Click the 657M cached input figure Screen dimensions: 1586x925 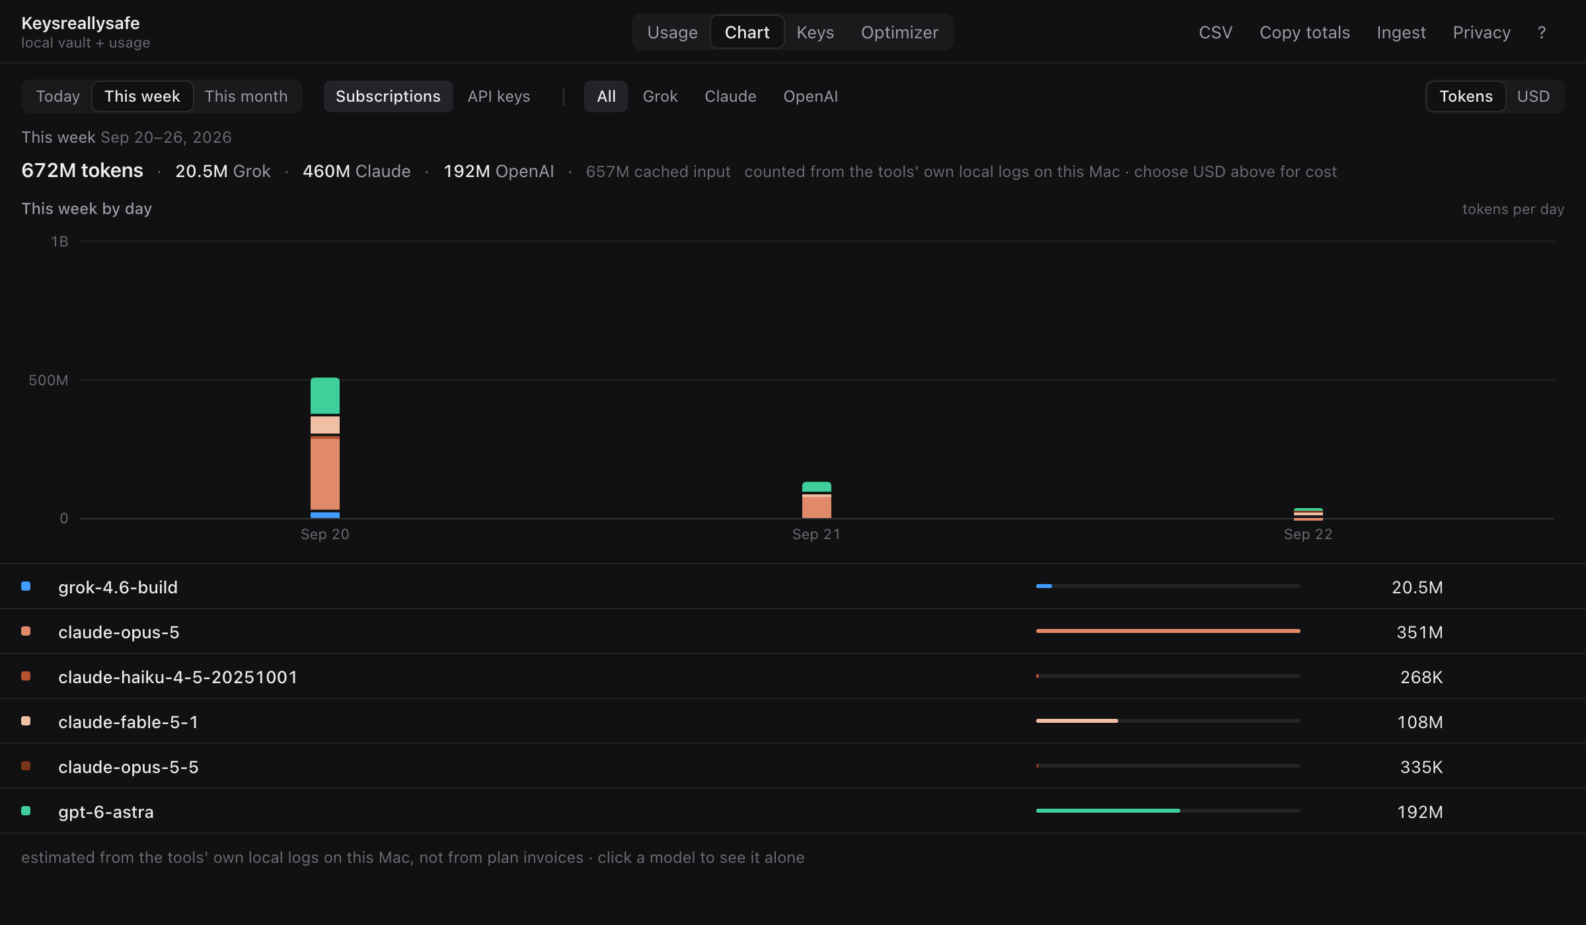pos(658,172)
